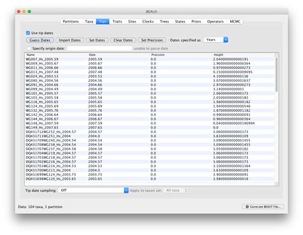Select row WG116_Hs_2005.65
This screenshot has height=235, width=303.
pyautogui.click(x=150, y=102)
